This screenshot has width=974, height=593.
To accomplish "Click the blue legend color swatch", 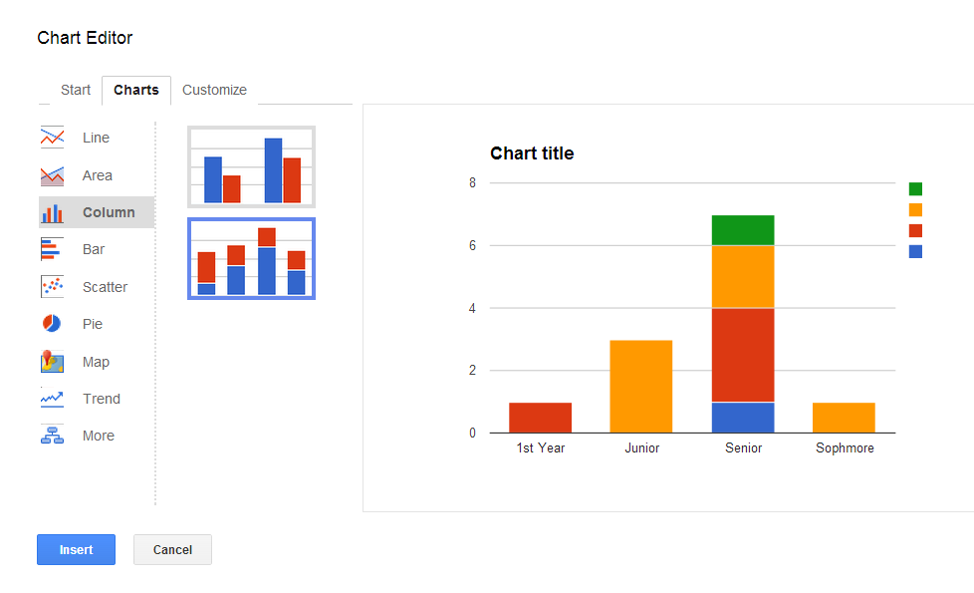I will point(915,251).
